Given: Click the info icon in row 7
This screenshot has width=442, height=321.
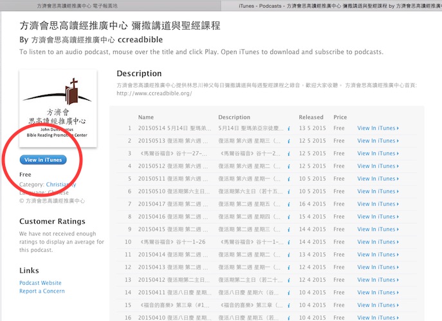Looking at the screenshot, I should click(x=289, y=204).
